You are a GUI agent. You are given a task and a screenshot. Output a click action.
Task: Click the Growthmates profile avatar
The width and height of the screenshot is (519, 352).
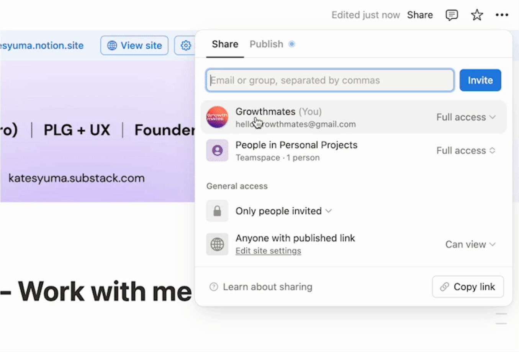(217, 117)
